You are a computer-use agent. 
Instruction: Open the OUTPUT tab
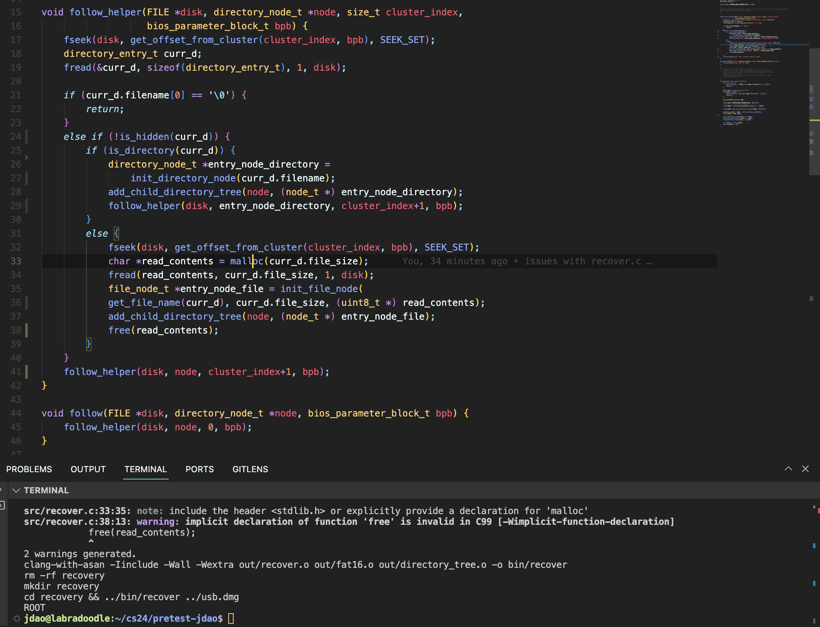pos(88,469)
